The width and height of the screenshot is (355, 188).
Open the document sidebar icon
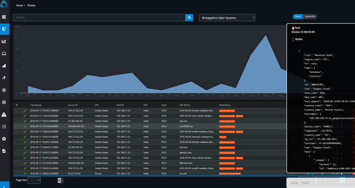[x=4, y=151]
